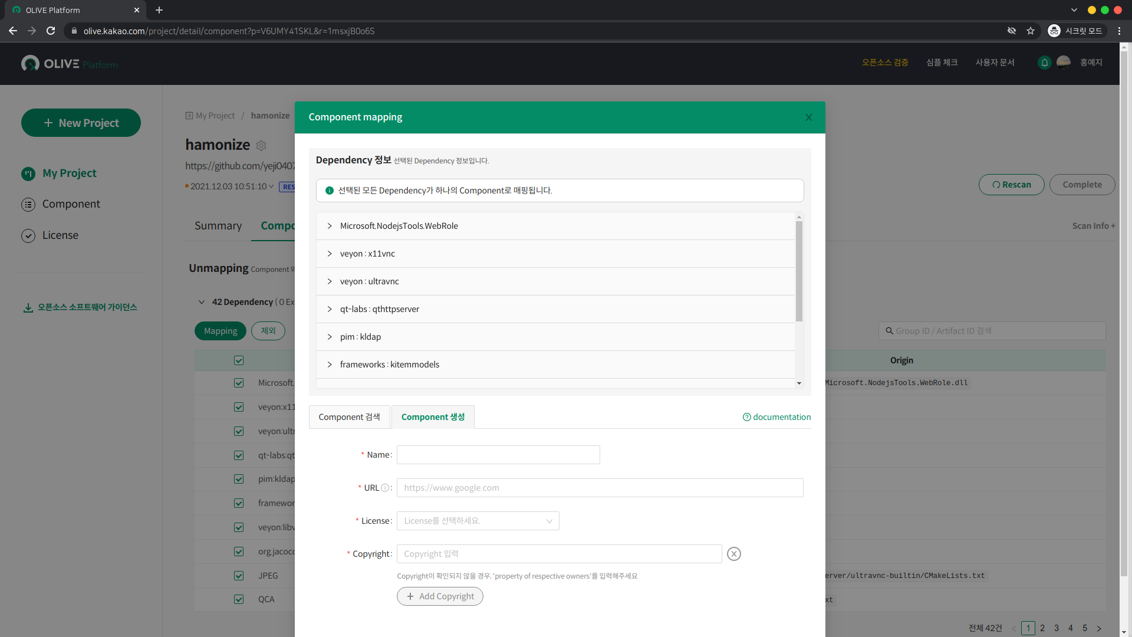Toggle the QCA row checkbox

(x=239, y=599)
